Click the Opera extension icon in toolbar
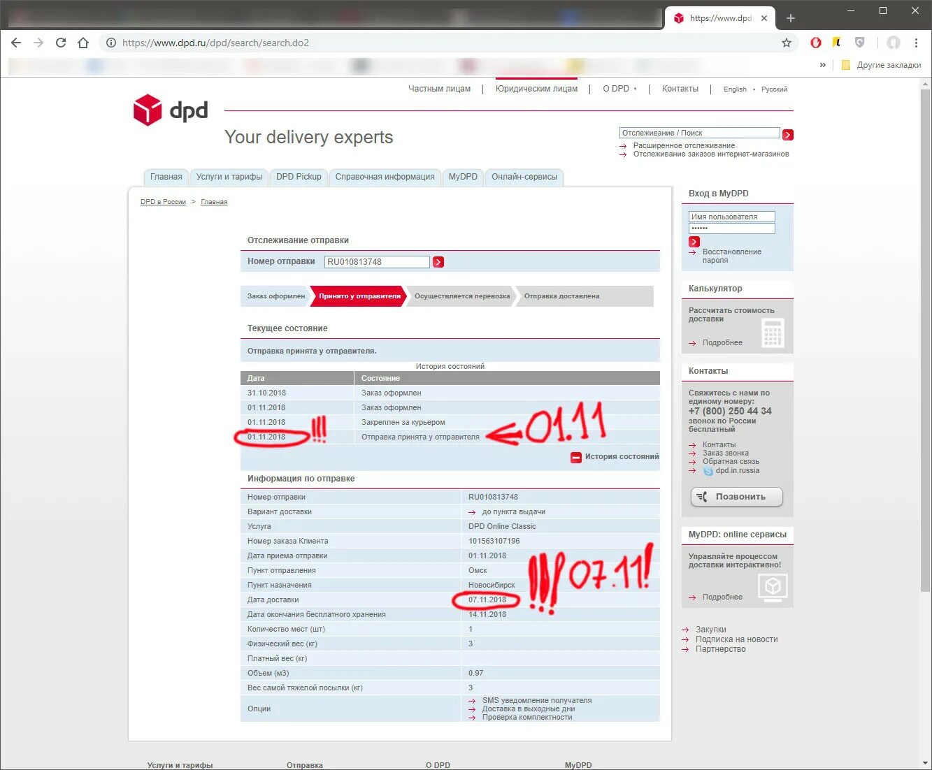Screen dimensions: 932x770 [x=815, y=43]
